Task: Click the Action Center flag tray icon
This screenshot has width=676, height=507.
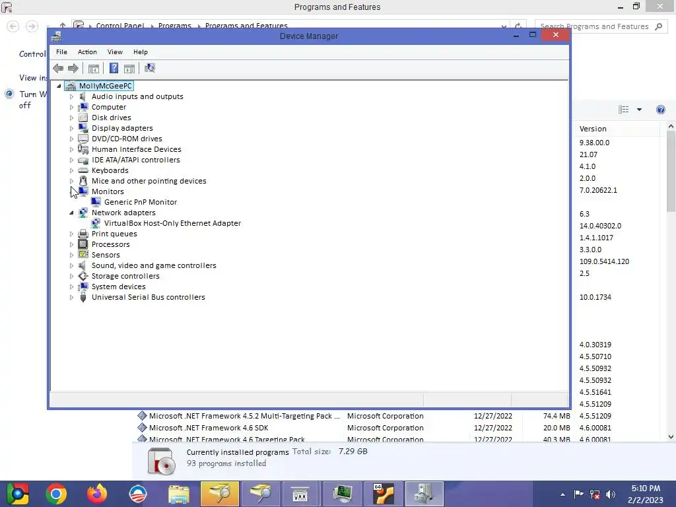Action: [578, 494]
